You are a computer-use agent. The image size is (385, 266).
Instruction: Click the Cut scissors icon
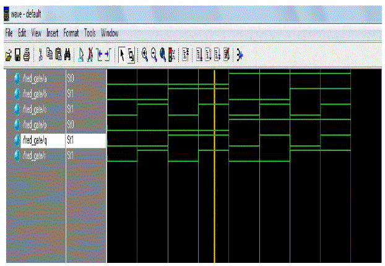point(40,55)
